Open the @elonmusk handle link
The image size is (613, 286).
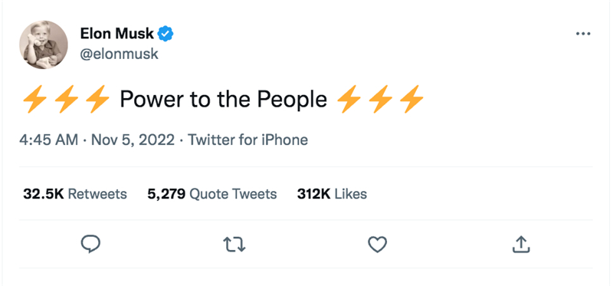(120, 54)
